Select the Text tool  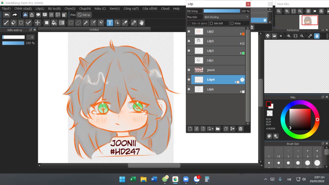click(x=110, y=23)
